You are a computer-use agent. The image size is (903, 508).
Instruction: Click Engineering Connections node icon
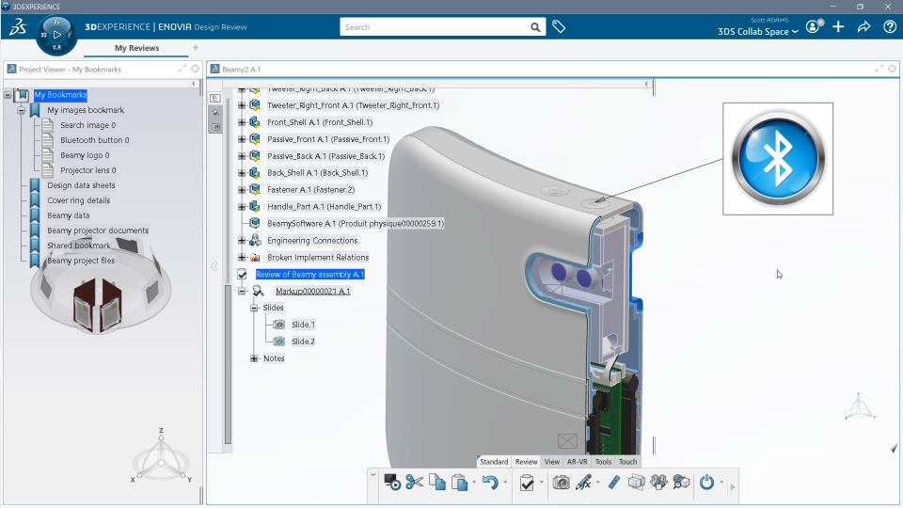255,240
